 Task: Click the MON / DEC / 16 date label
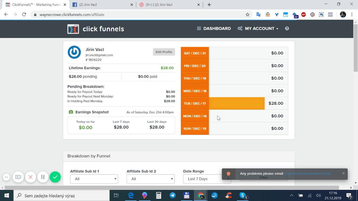pos(195,116)
